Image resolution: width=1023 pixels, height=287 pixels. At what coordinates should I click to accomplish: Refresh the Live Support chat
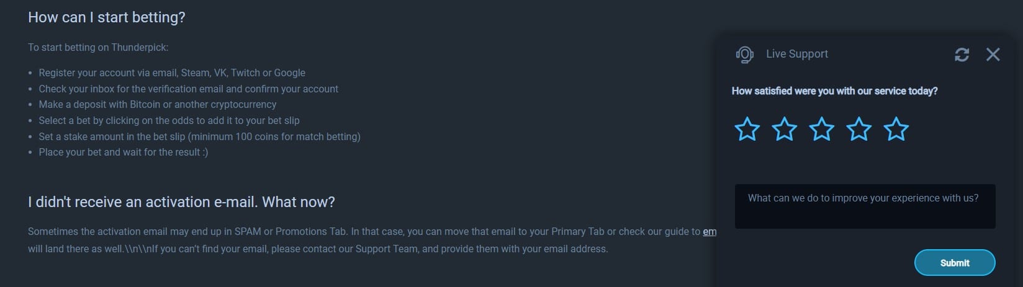click(962, 55)
